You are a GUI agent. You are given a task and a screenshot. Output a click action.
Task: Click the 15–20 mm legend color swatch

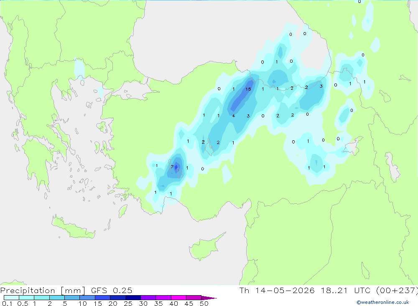pos(103,298)
